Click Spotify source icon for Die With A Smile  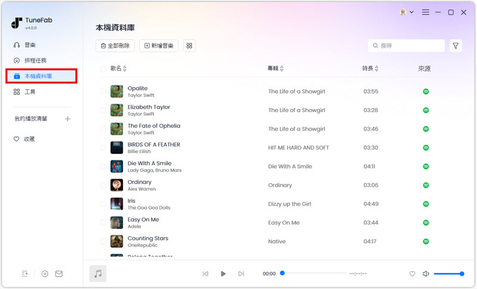click(426, 166)
